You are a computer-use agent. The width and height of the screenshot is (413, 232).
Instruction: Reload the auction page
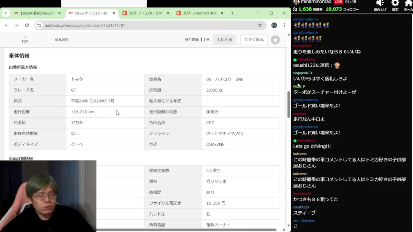(x=27, y=25)
